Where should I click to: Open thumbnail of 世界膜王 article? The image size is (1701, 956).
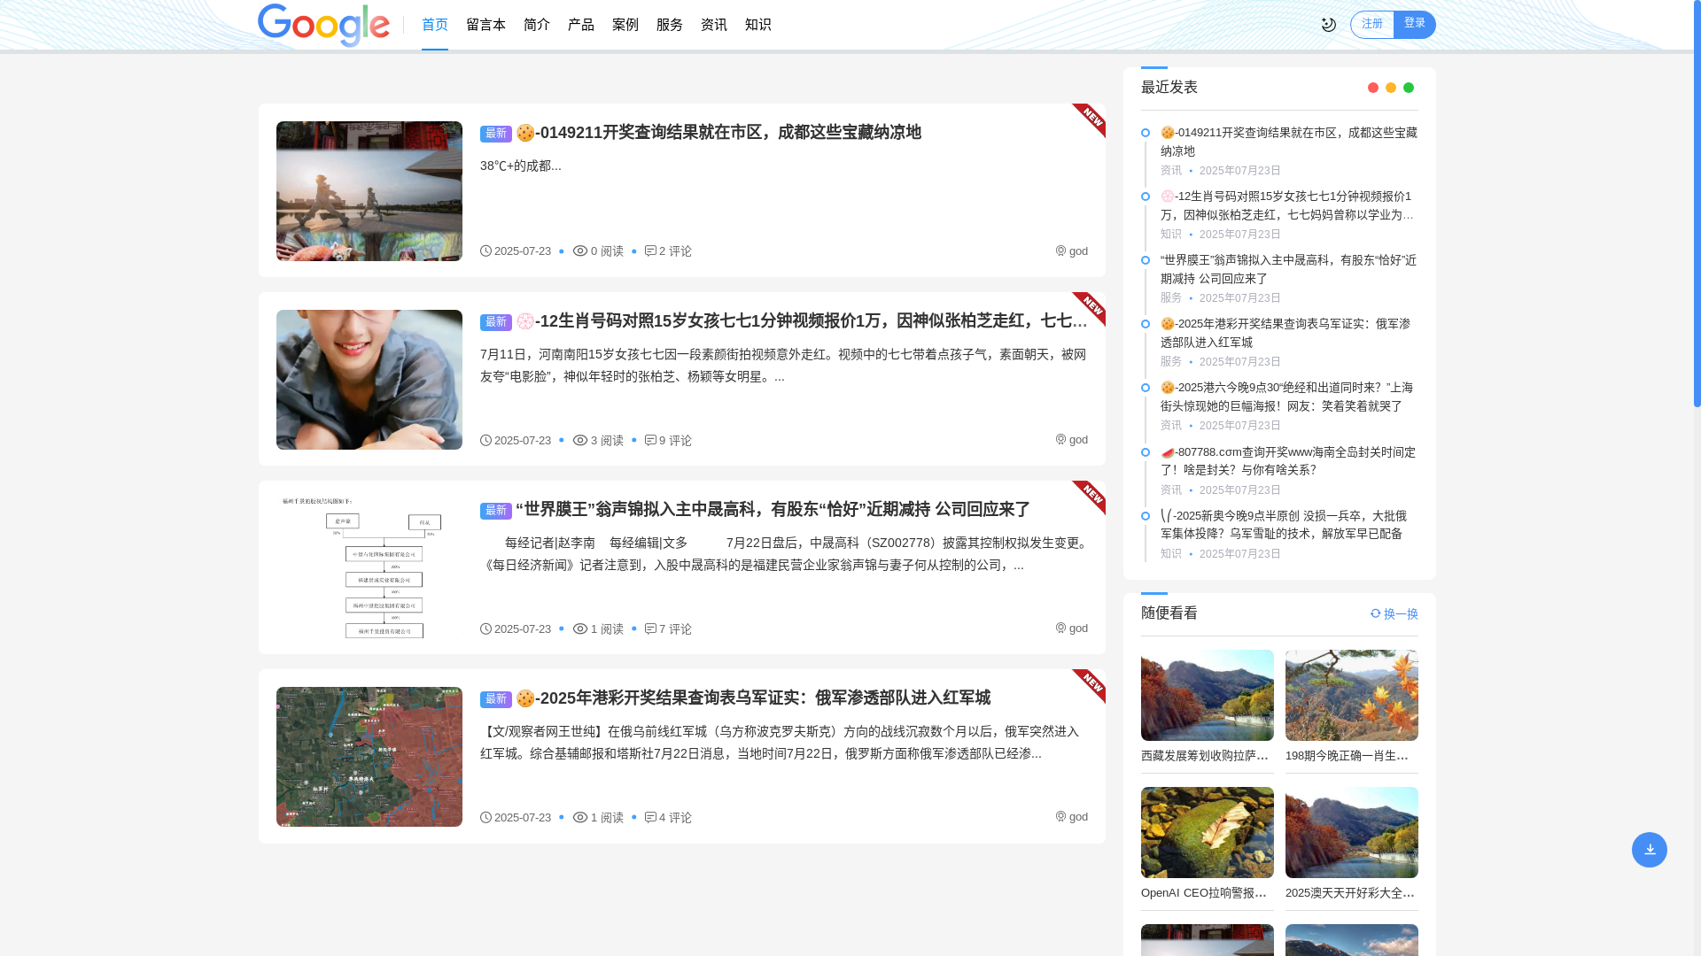369,568
